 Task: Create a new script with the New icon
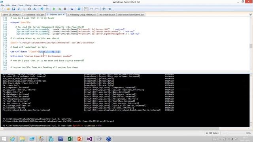(3, 9)
